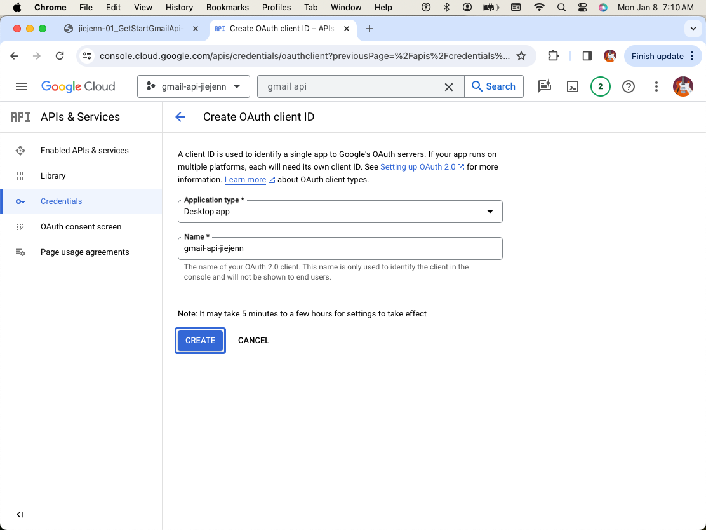
Task: Open the Bookmarks menu
Action: [x=227, y=7]
